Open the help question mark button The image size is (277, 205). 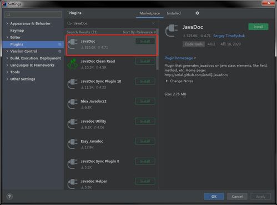(x=9, y=197)
